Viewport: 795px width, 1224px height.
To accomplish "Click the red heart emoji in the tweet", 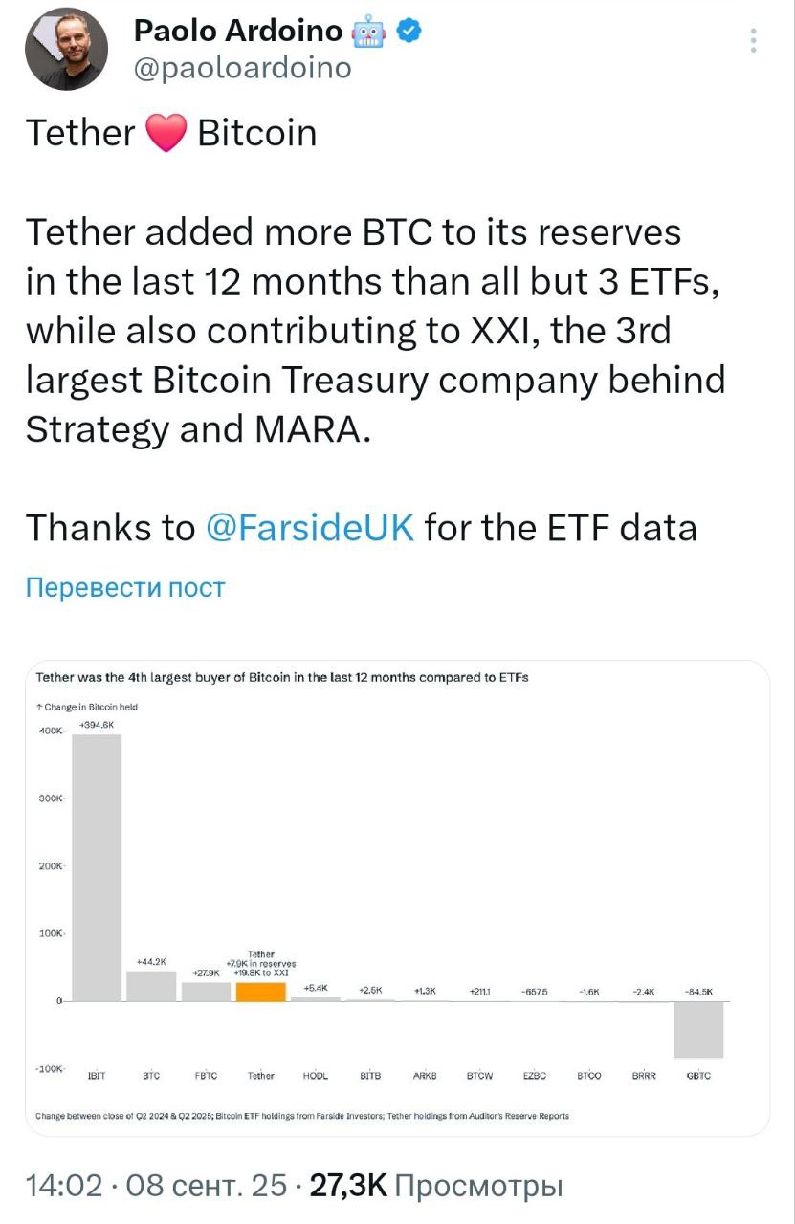I will pyautogui.click(x=166, y=133).
